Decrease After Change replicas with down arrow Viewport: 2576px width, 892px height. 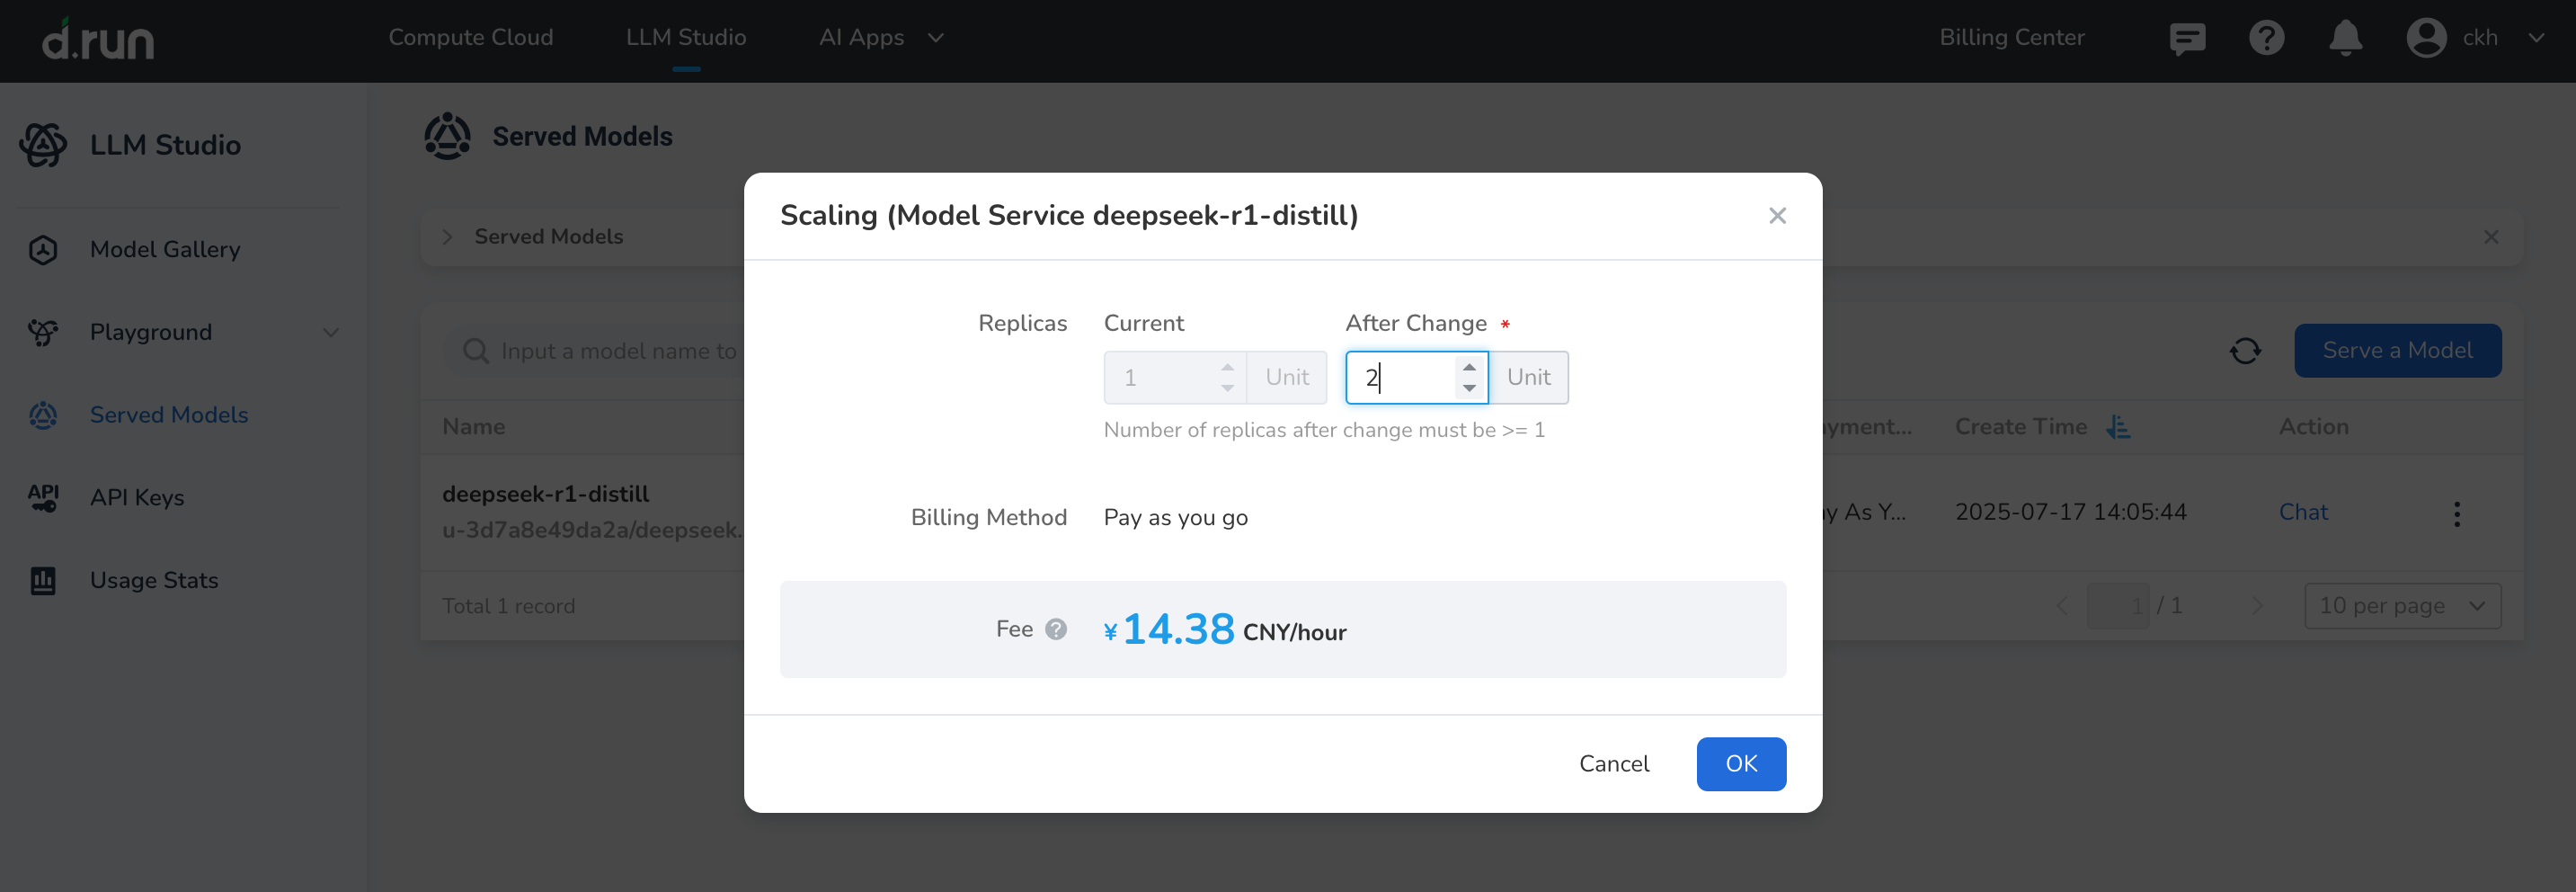(1469, 388)
